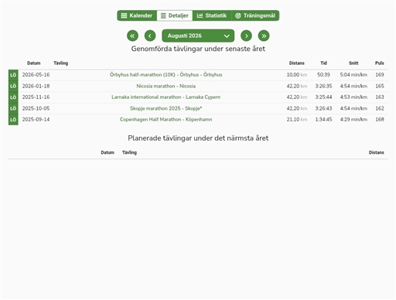
Task: Click the pulse value 162
Action: [380, 108]
